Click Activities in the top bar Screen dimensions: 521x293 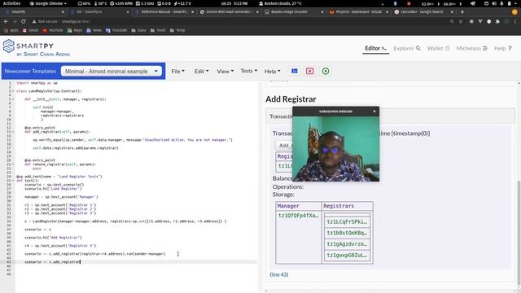pyautogui.click(x=11, y=3)
